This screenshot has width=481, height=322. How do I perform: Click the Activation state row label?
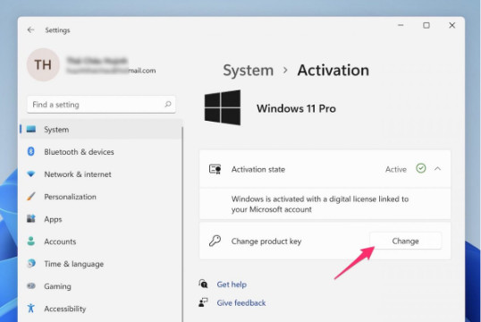pos(258,169)
